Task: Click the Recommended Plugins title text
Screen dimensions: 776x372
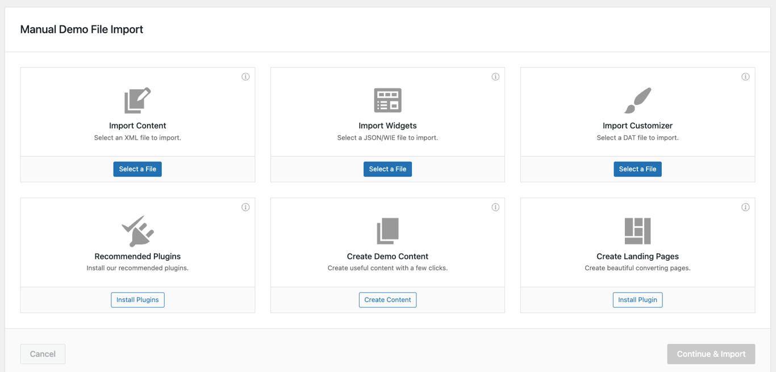Action: pyautogui.click(x=137, y=256)
